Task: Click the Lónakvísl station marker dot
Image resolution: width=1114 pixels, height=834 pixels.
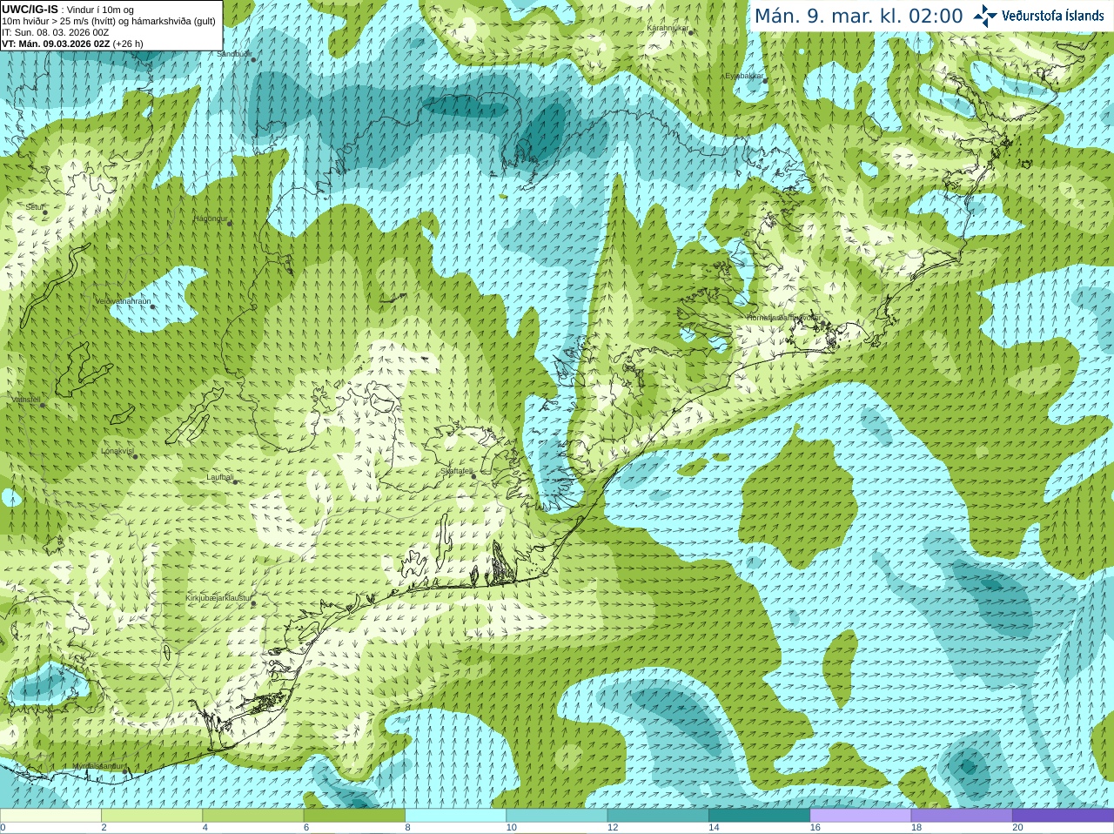Action: point(135,456)
